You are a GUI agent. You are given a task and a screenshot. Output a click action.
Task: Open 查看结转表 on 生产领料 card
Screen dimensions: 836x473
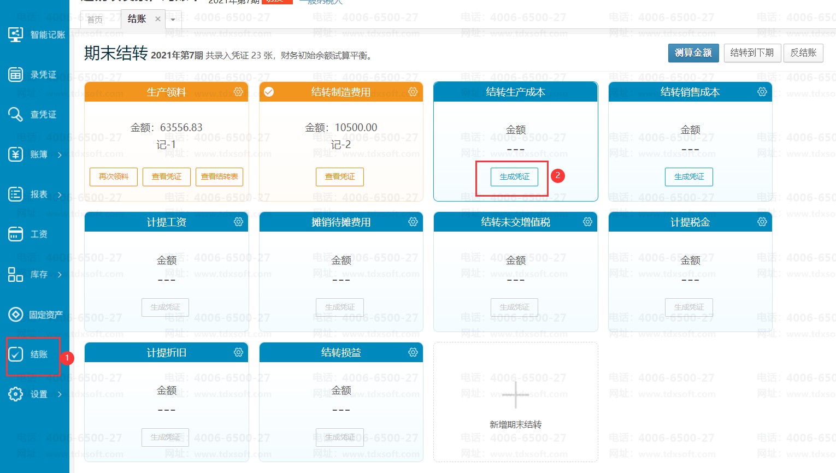coord(219,177)
